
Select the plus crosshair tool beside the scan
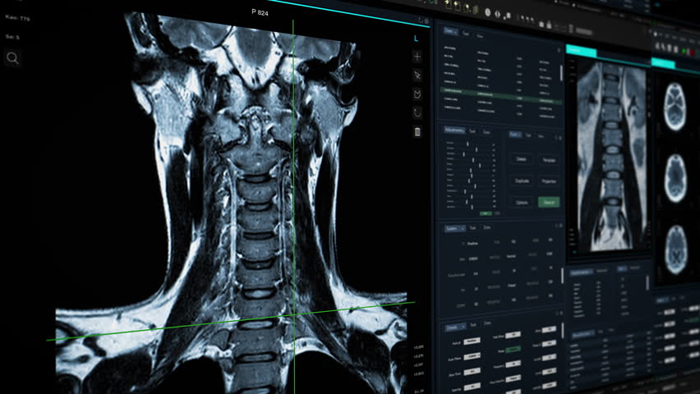(417, 57)
